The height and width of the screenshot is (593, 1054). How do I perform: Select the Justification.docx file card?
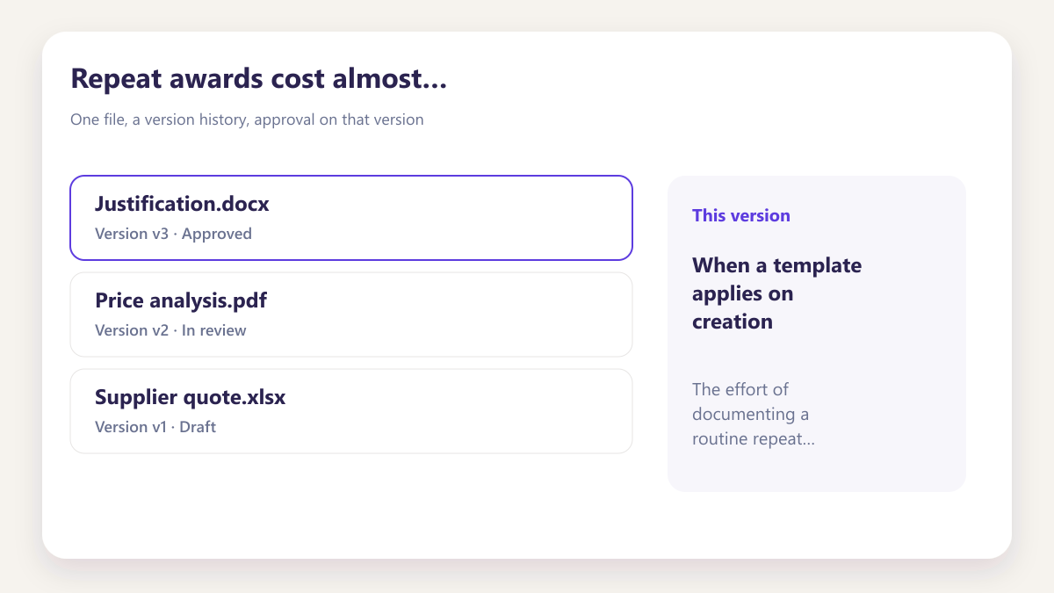click(351, 218)
